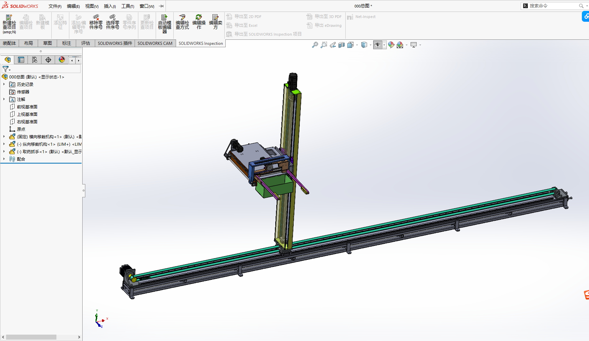589x341 pixels.
Task: Open View Settings dropdown arrow
Action: (x=420, y=45)
